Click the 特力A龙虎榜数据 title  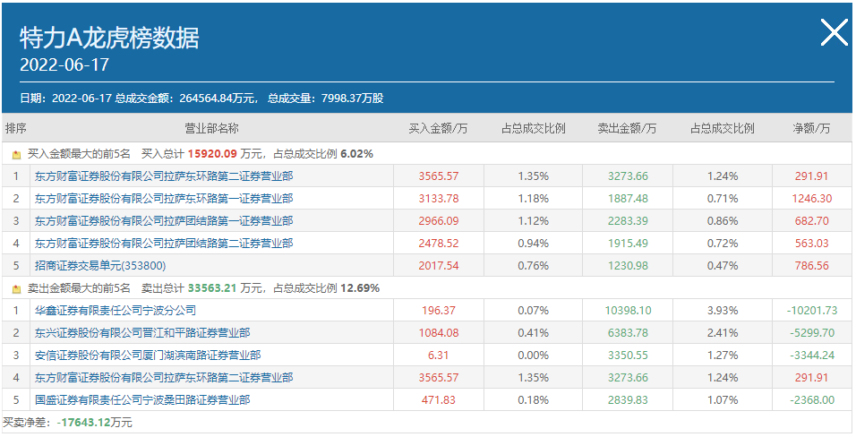(109, 37)
